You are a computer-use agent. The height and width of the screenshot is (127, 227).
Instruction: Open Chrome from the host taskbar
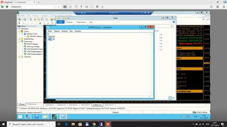coord(94,124)
